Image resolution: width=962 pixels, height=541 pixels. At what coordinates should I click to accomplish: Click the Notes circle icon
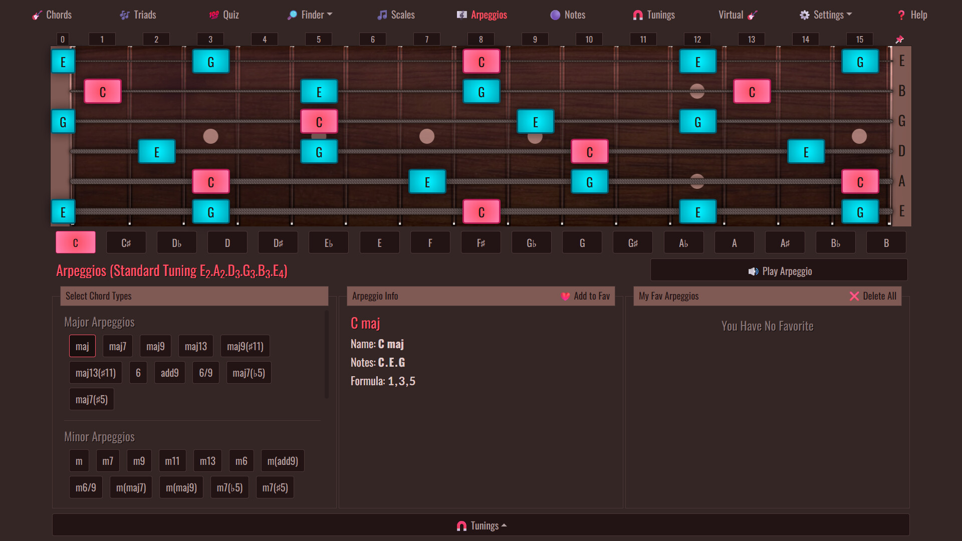(x=554, y=15)
